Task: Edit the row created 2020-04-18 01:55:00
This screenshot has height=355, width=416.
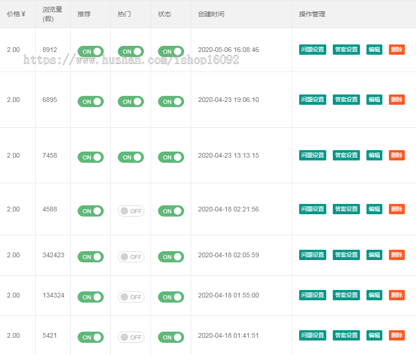Action: pos(374,295)
